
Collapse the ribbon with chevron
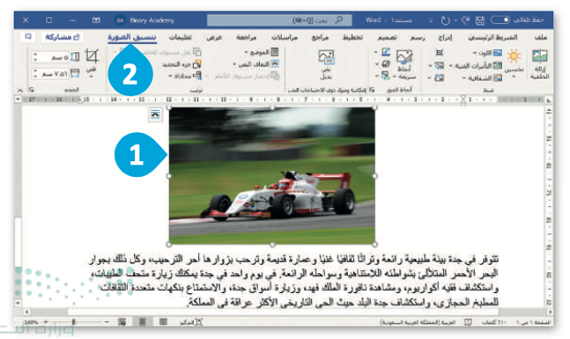pos(20,90)
